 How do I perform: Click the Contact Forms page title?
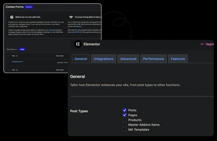(x=15, y=7)
